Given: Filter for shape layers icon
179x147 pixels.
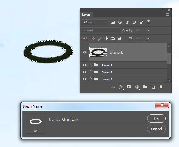Looking at the screenshot, I should pos(134,22).
